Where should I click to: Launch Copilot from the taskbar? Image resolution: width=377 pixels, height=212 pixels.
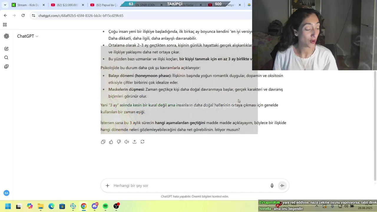[x=30, y=206]
